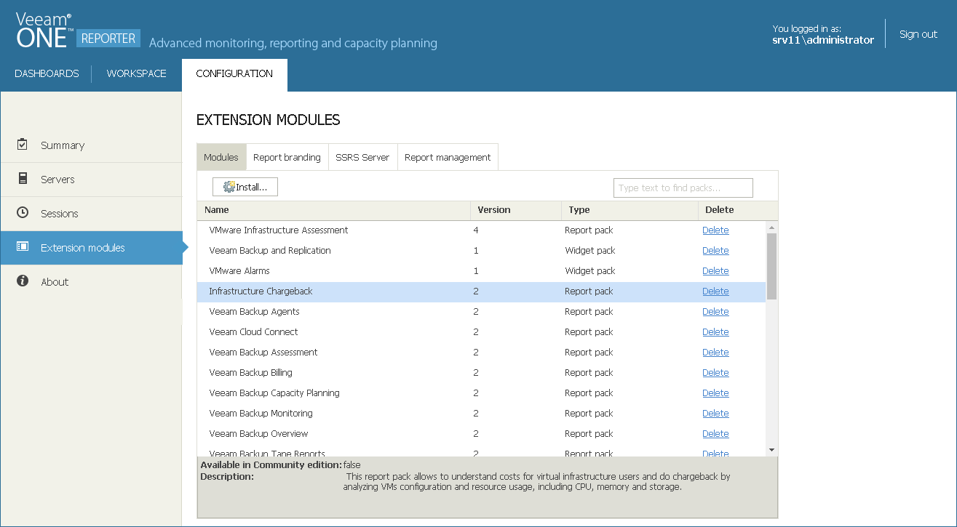Image resolution: width=957 pixels, height=527 pixels.
Task: Select the Veeam Backup Agents row
Action: 481,312
